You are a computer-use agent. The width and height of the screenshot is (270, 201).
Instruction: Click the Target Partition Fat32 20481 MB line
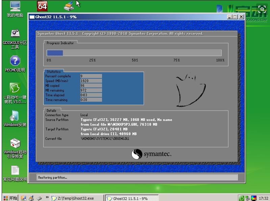[x=104, y=129]
